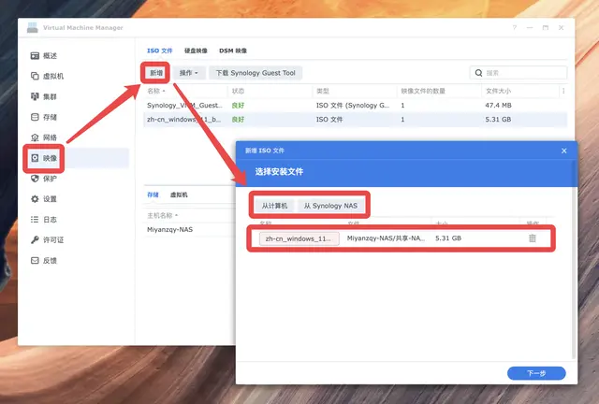The height and width of the screenshot is (404, 599).
Task: Open the 设置 settings section
Action: pos(44,199)
